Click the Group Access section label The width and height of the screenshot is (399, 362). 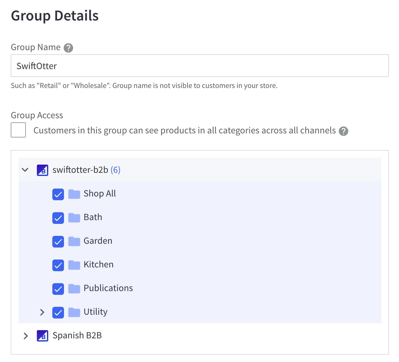(37, 115)
